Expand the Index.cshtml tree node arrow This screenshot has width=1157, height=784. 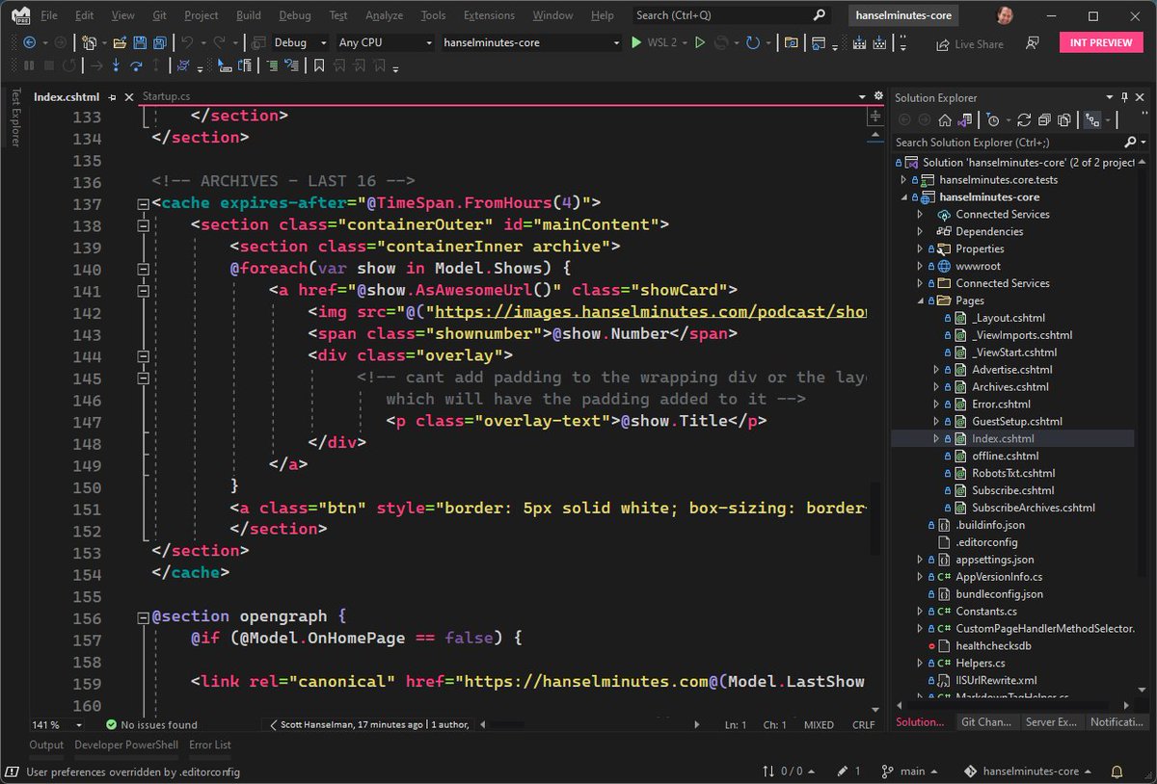[x=936, y=438]
